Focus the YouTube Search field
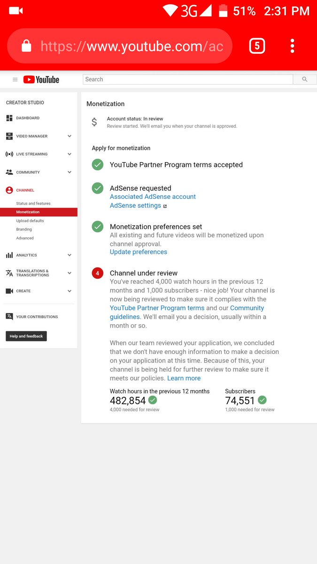Viewport: 317px width, 564px height. (x=188, y=79)
